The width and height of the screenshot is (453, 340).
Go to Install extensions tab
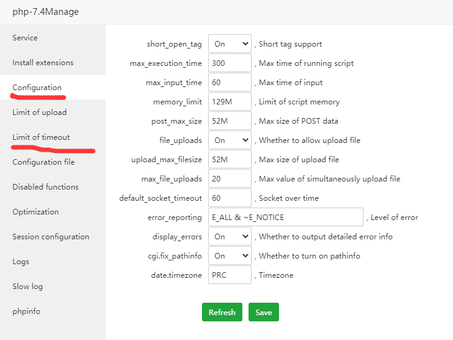pyautogui.click(x=43, y=63)
